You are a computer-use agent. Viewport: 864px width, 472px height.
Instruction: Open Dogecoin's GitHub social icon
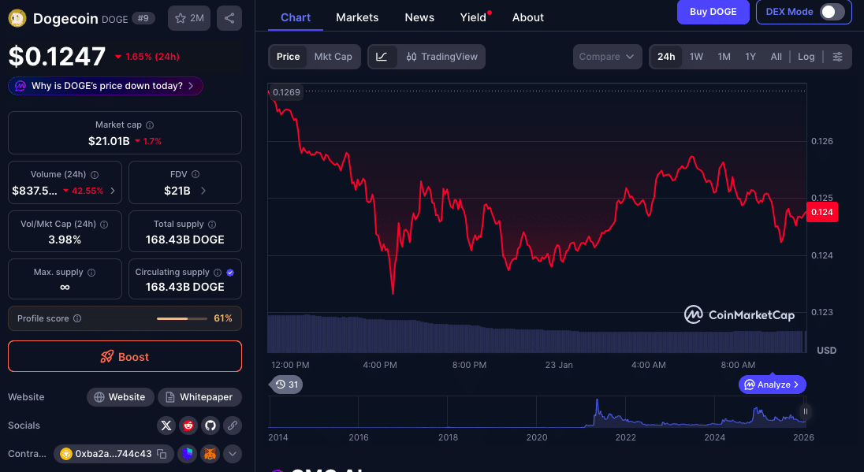pos(210,426)
